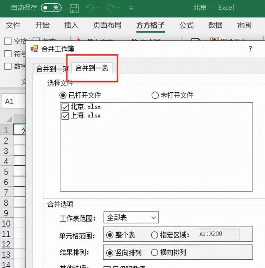Image resolution: width=265 pixels, height=268 pixels.
Task: Select row header 2
Action: 6,141
